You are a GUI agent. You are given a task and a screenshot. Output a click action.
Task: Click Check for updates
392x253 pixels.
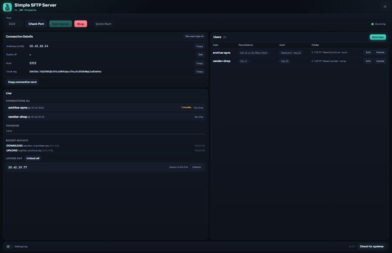(x=372, y=246)
